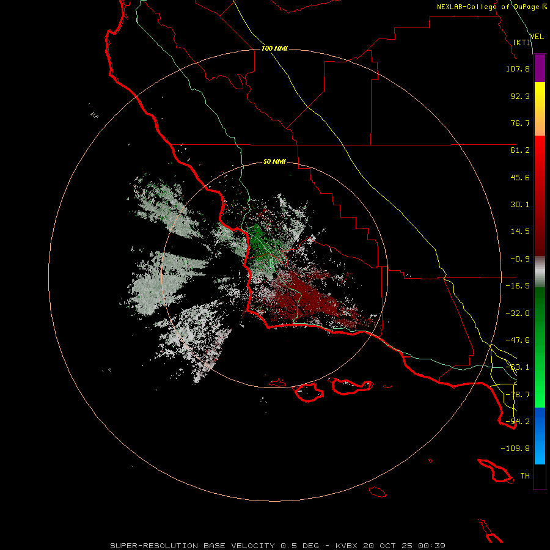Click the [KT] units label
The image size is (550, 550).
pos(522,42)
